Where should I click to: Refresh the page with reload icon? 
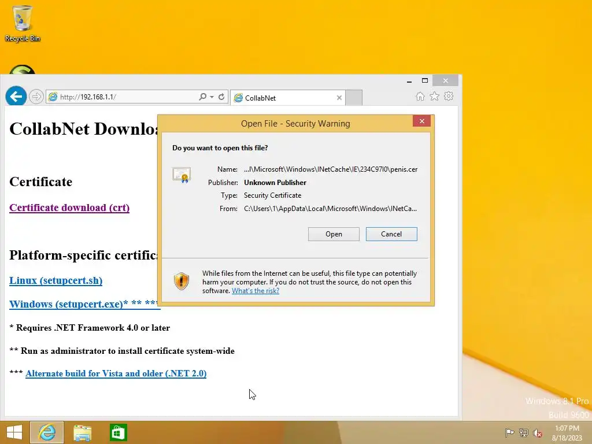coord(221,97)
